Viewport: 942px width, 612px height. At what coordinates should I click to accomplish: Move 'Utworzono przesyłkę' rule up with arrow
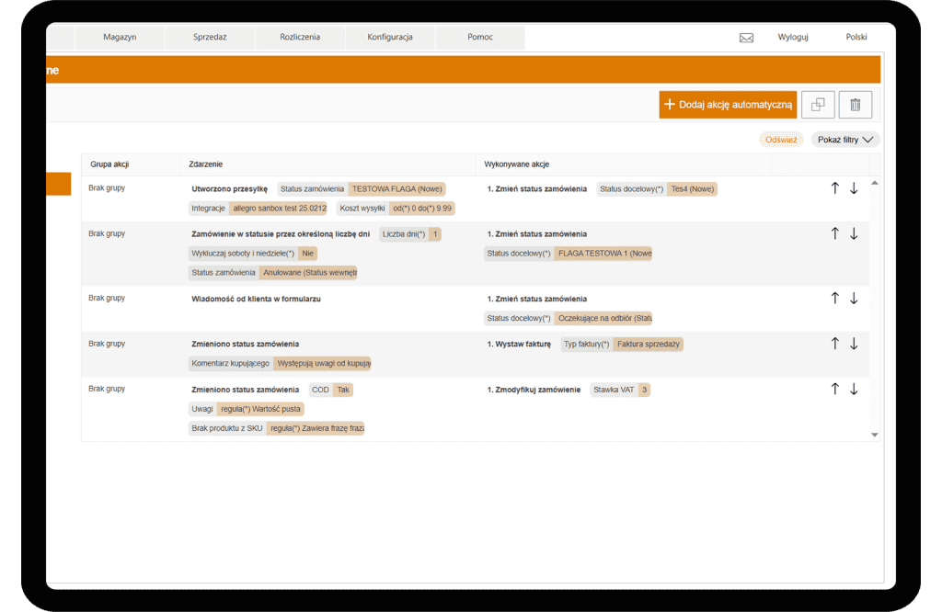click(x=835, y=188)
